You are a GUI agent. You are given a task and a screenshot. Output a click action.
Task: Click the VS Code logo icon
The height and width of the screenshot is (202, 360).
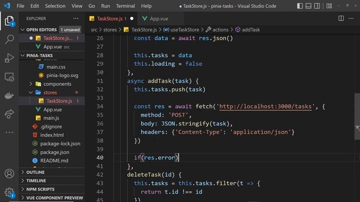pyautogui.click(x=7, y=6)
